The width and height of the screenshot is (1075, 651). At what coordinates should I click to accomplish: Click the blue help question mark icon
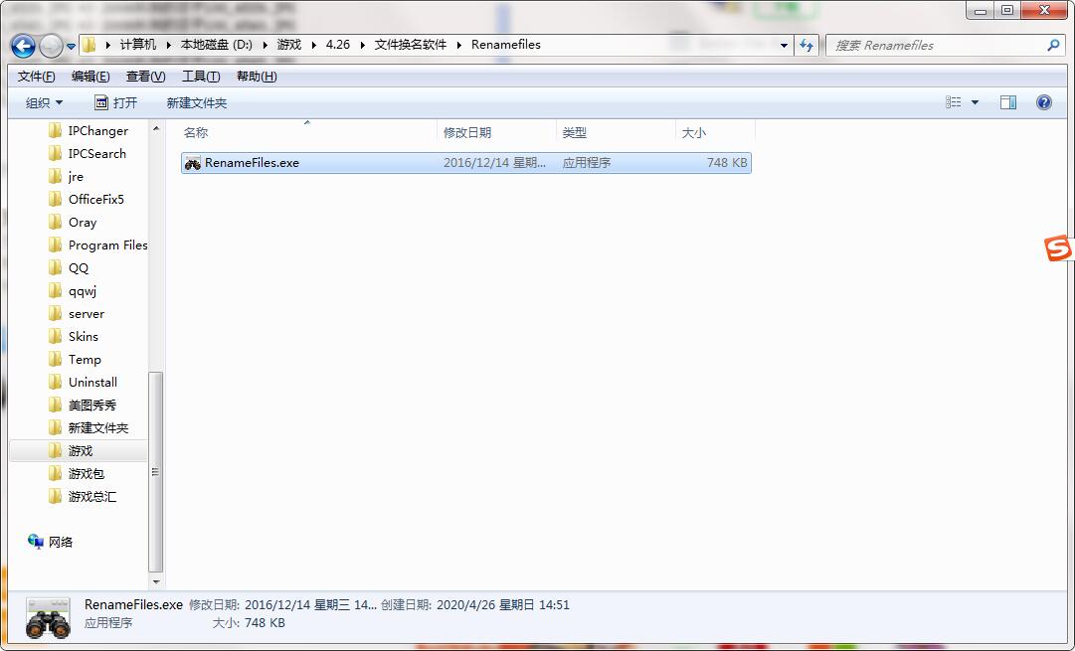(1043, 102)
